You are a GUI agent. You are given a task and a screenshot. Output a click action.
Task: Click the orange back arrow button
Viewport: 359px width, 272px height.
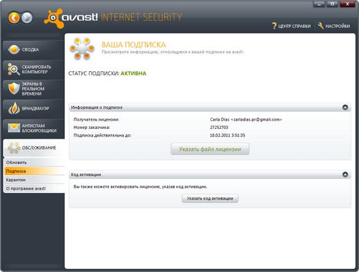(14, 18)
